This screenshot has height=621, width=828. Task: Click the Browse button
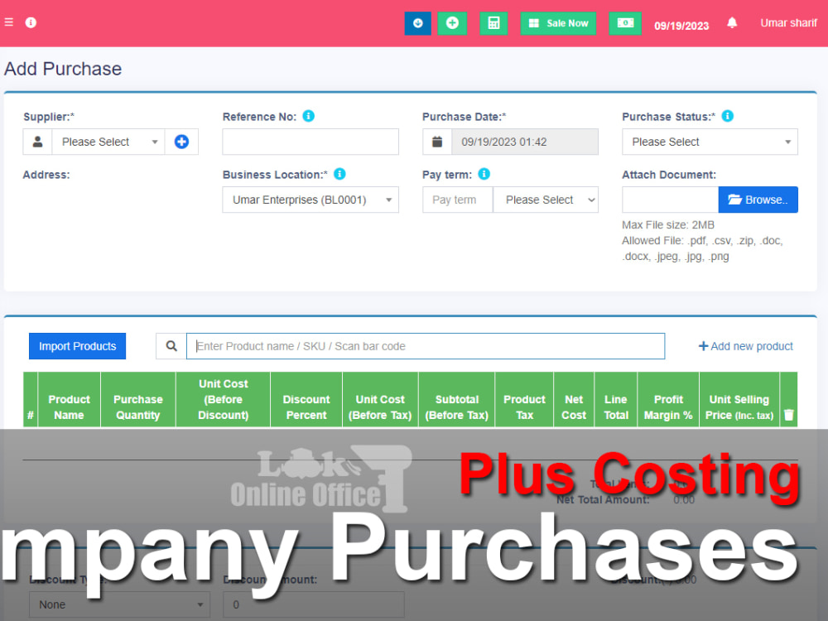click(x=758, y=200)
